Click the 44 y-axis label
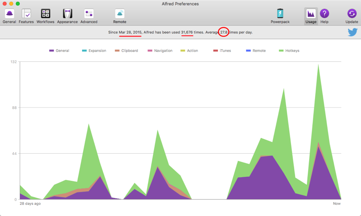361x216 pixels. point(14,153)
